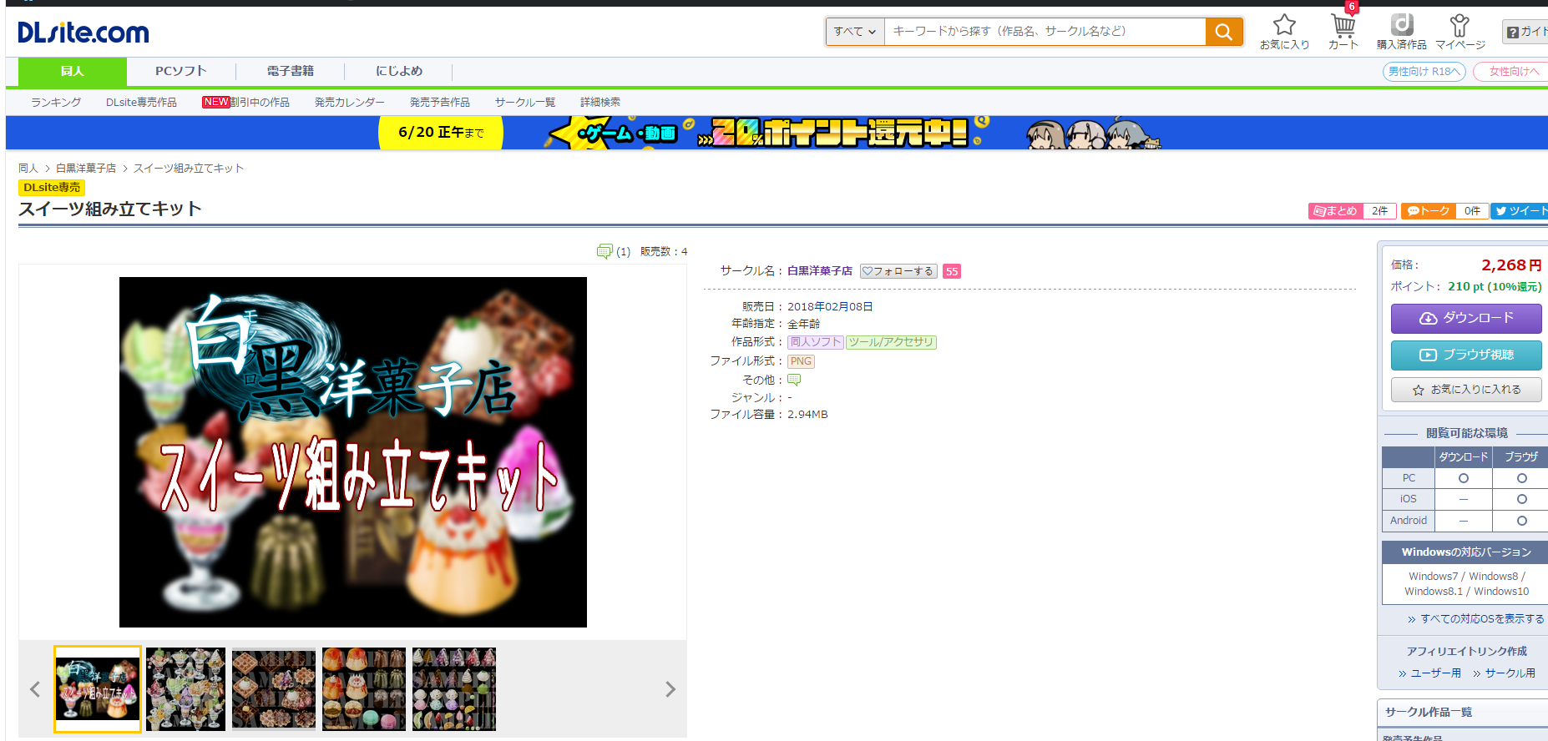Click the review comment icon above image

click(x=605, y=251)
